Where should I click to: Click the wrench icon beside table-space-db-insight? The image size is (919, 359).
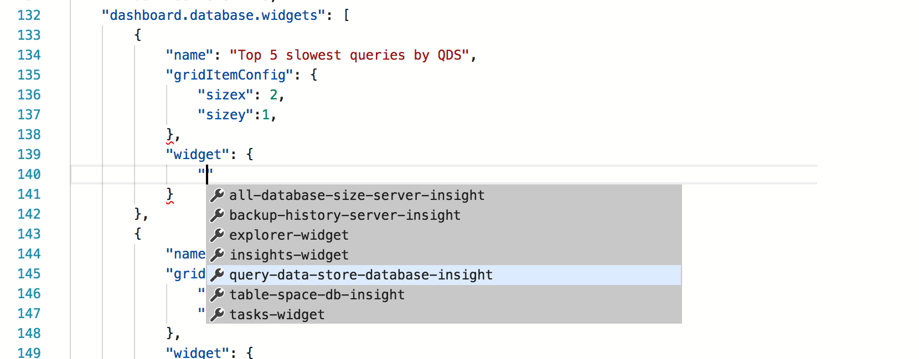click(x=218, y=295)
